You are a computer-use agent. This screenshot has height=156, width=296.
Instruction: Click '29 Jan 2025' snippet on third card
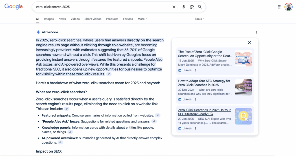tap(205, 121)
